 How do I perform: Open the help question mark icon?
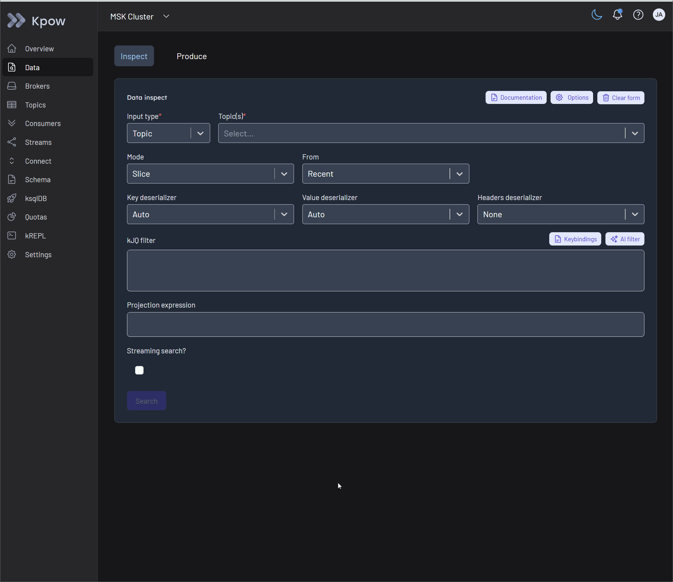(638, 15)
